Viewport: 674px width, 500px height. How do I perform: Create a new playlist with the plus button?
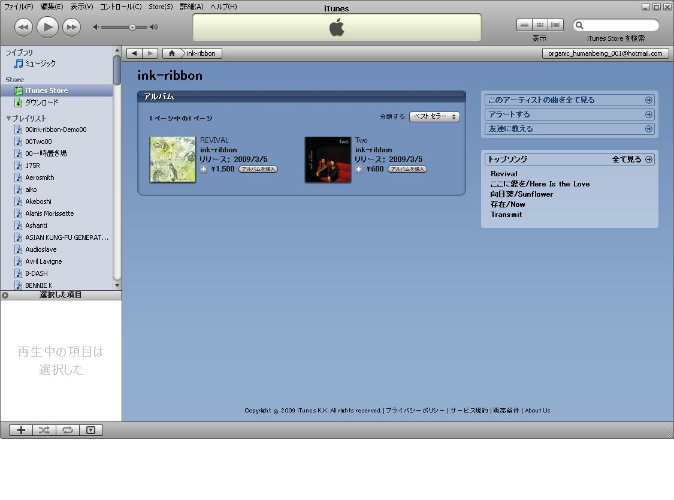pyautogui.click(x=21, y=430)
